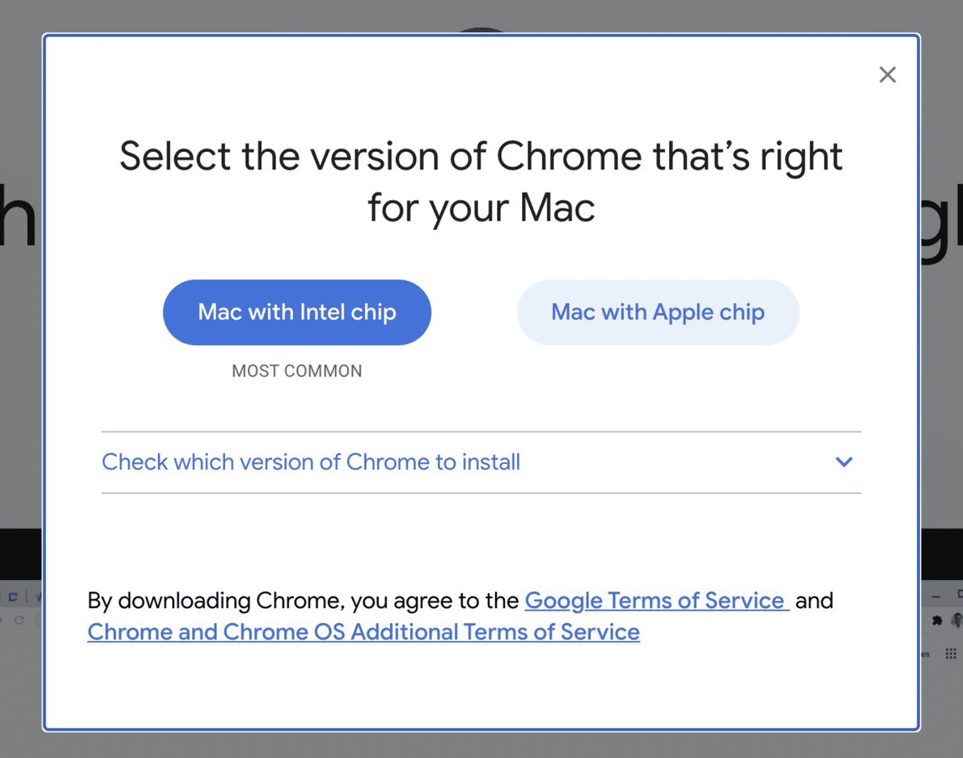
Task: Close the Chrome version dialog
Action: tap(887, 74)
